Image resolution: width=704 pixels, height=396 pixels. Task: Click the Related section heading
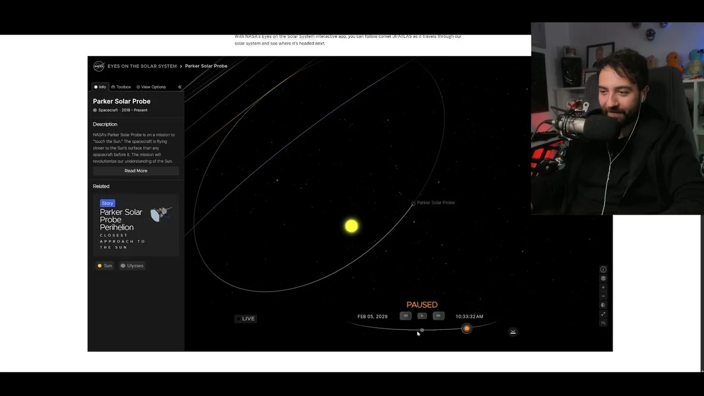[101, 186]
